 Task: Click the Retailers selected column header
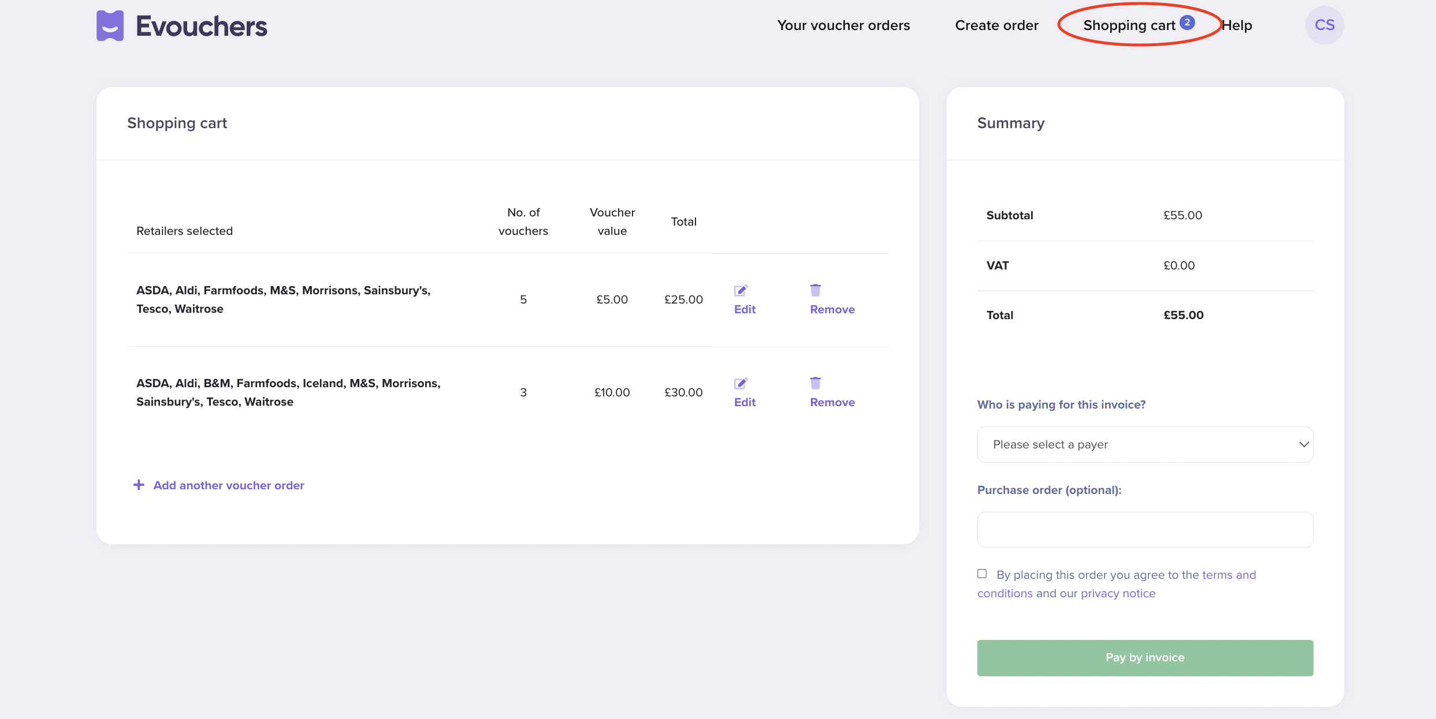(184, 231)
